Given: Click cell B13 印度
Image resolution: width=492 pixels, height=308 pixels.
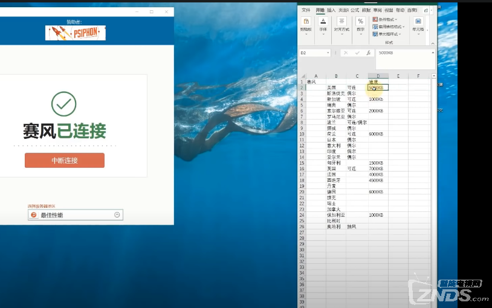Looking at the screenshot, I should click(336, 151).
